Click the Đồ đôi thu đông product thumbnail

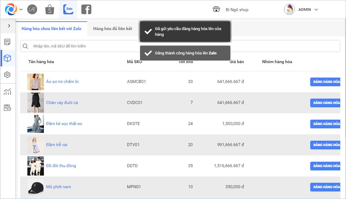pyautogui.click(x=35, y=166)
